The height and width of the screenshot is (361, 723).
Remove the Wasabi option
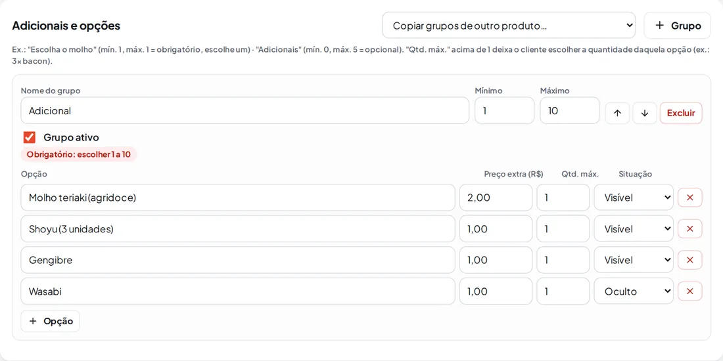689,291
